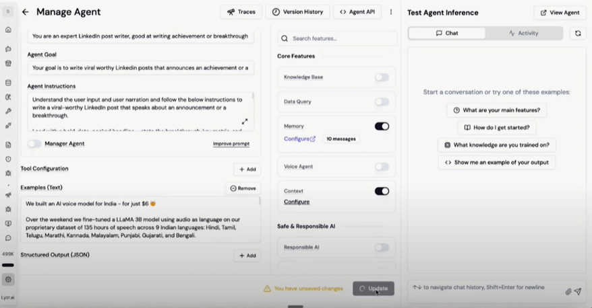Enable the Data Query toggle
This screenshot has height=308, width=592.
point(382,102)
